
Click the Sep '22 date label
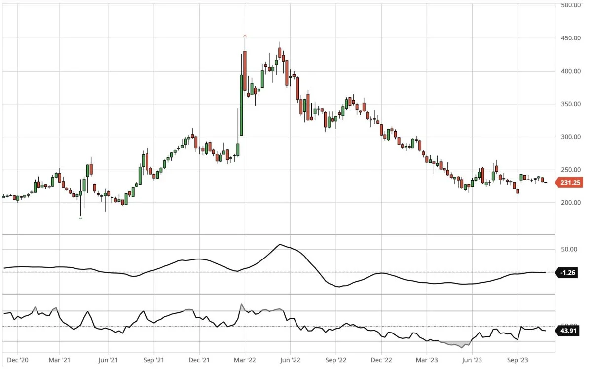[x=335, y=360]
